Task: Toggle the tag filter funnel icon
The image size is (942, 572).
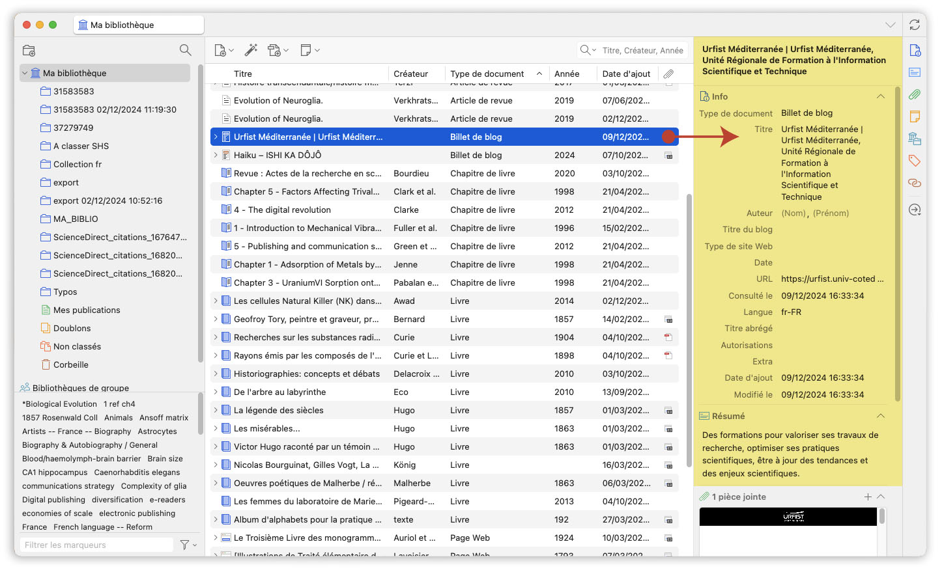Action: [x=185, y=545]
